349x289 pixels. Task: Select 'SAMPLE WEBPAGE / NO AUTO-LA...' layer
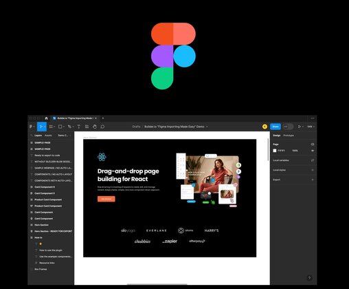[x=53, y=168]
